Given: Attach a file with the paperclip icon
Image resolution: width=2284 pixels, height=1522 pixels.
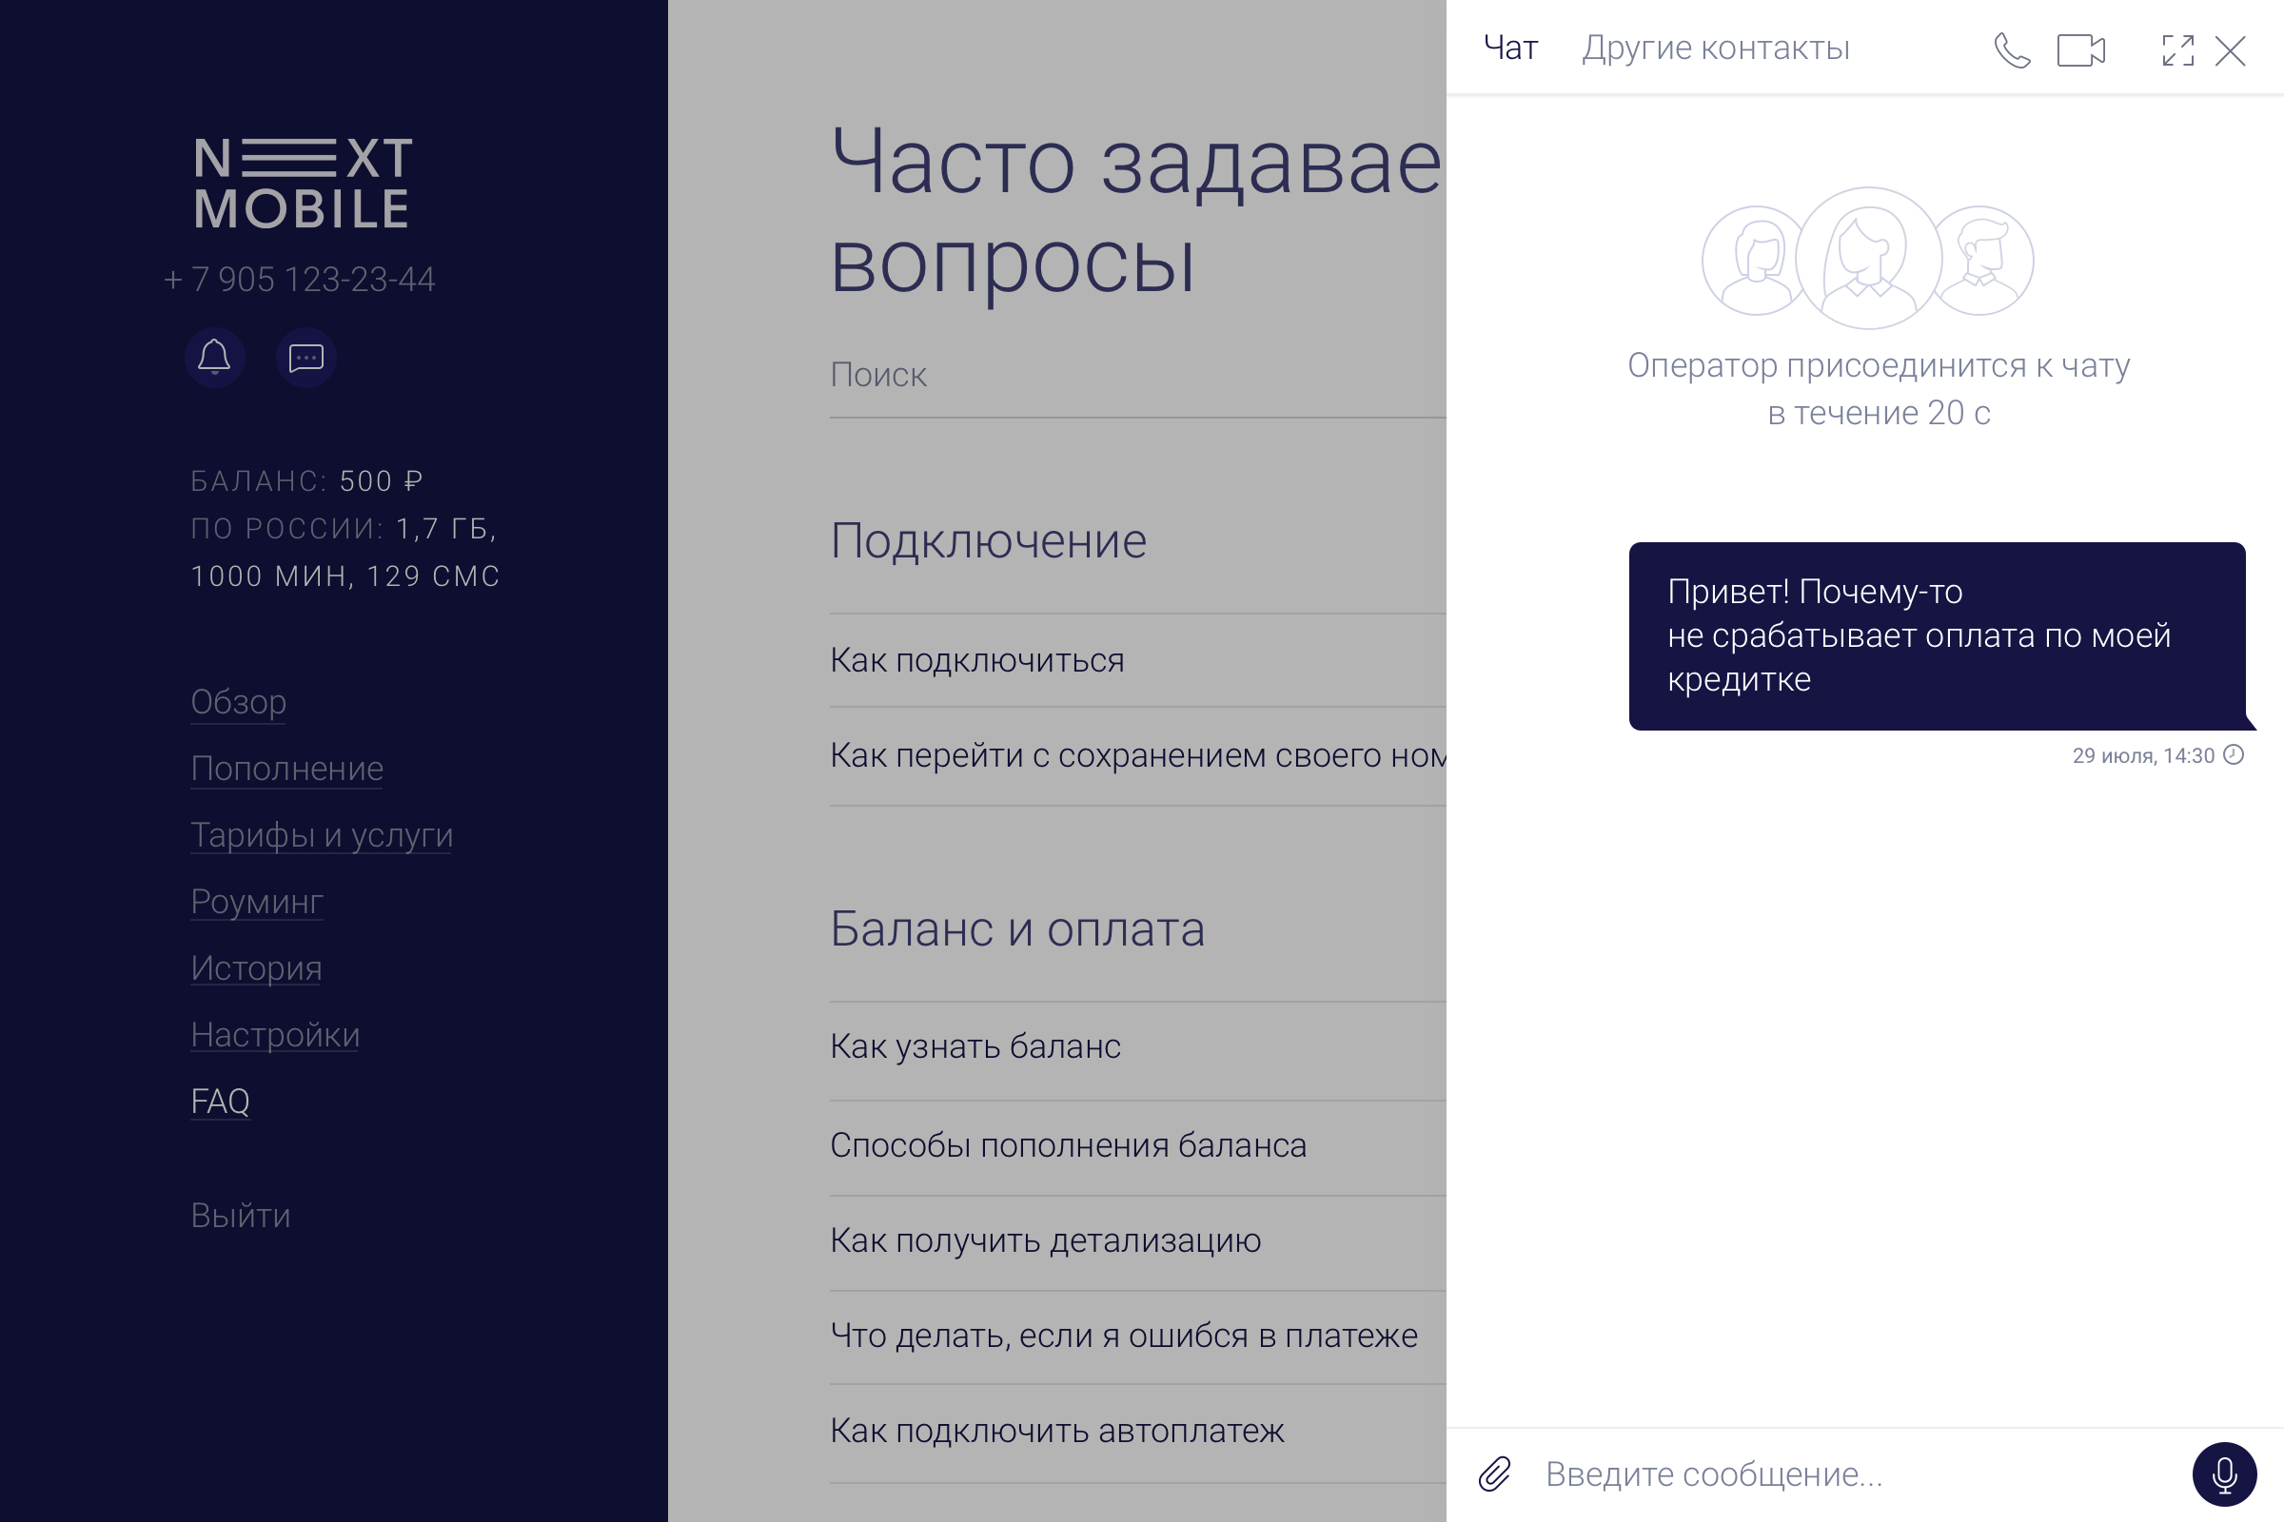Looking at the screenshot, I should click(1494, 1473).
